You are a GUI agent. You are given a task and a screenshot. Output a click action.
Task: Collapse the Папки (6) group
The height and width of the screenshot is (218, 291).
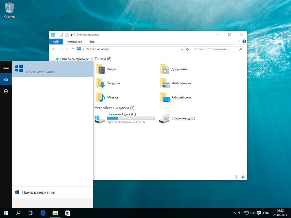click(92, 59)
